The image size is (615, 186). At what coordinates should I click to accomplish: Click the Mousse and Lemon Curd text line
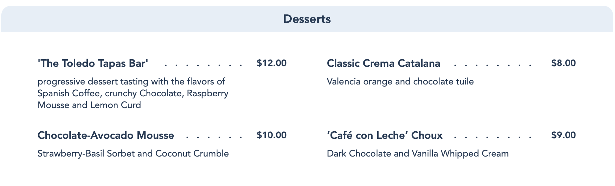pyautogui.click(x=89, y=105)
